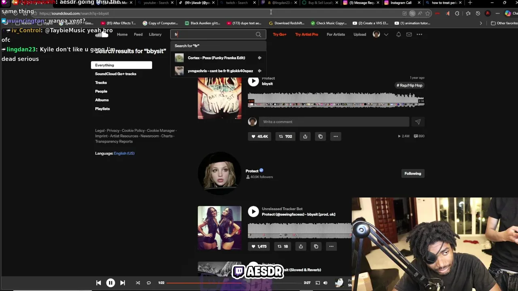Select yvngxchris cant be fr suggestion

coord(218,71)
